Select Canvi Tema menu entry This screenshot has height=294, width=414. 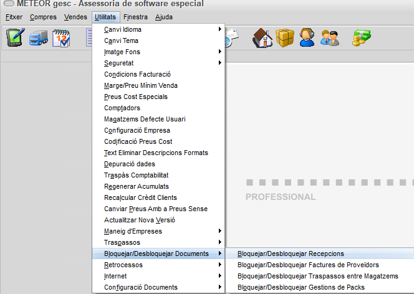point(158,40)
